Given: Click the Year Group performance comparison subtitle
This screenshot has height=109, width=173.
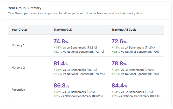Looking at the screenshot, I should point(75,13).
